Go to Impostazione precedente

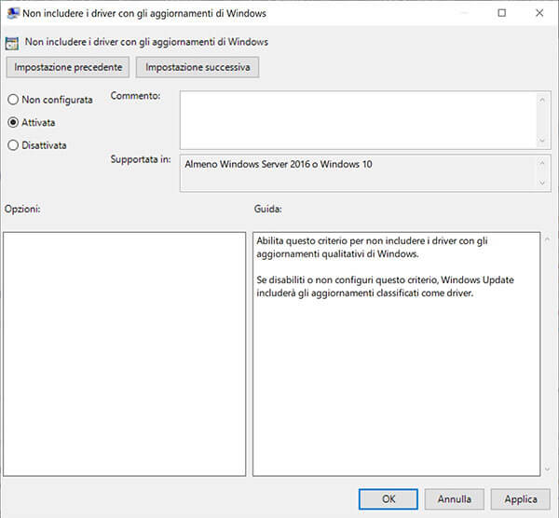pos(68,67)
